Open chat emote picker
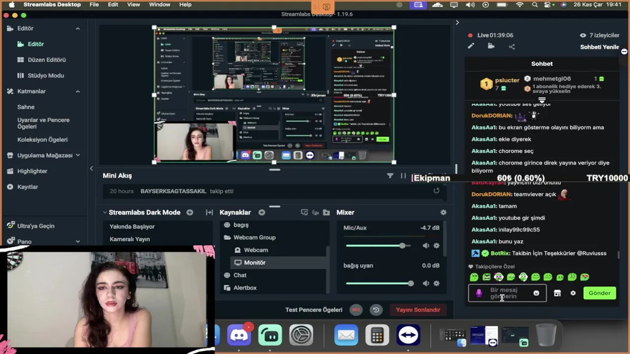 (536, 293)
